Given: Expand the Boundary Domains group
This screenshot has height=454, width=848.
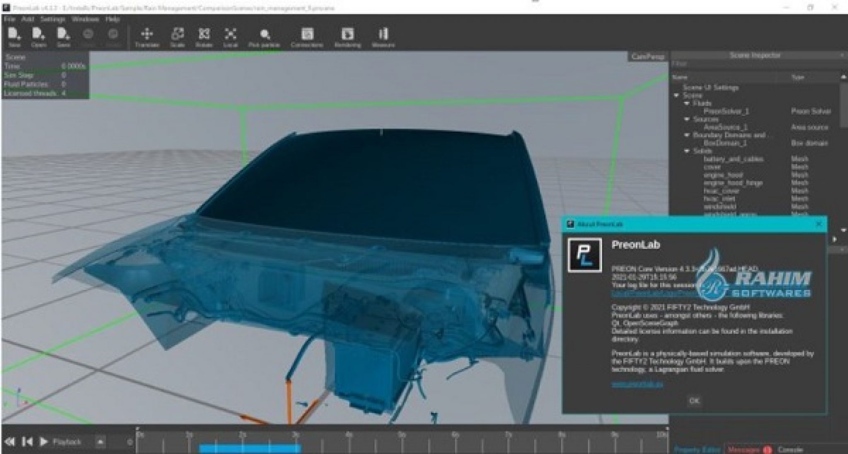Looking at the screenshot, I should pos(686,135).
